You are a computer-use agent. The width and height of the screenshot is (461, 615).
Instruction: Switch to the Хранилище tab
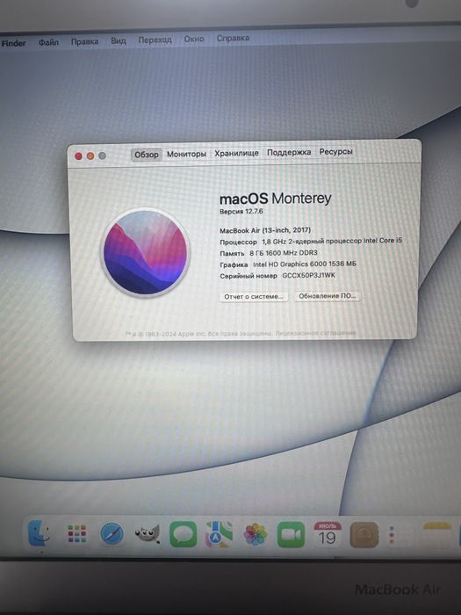pyautogui.click(x=236, y=153)
